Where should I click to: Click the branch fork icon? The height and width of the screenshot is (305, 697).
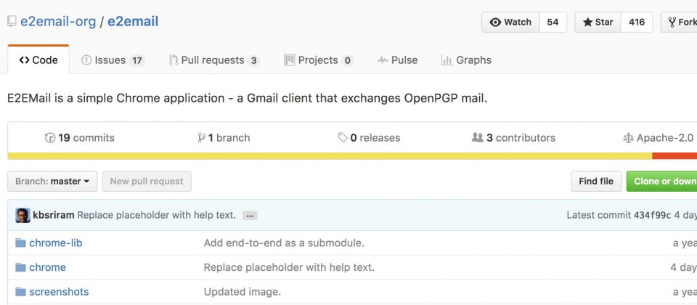[202, 138]
